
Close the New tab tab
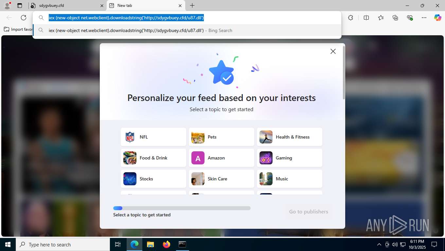click(x=180, y=6)
